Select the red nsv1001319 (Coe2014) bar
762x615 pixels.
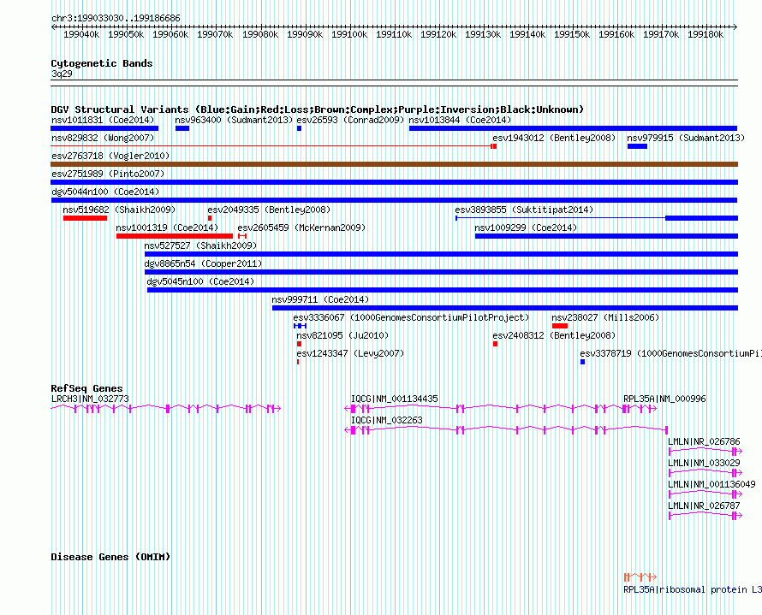click(175, 236)
